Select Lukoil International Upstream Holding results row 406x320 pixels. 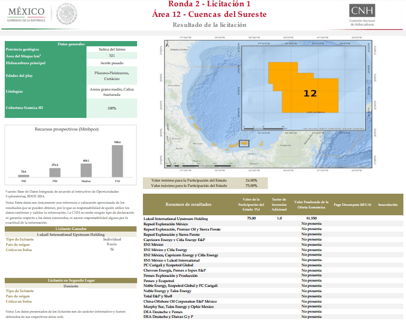[x=273, y=218]
